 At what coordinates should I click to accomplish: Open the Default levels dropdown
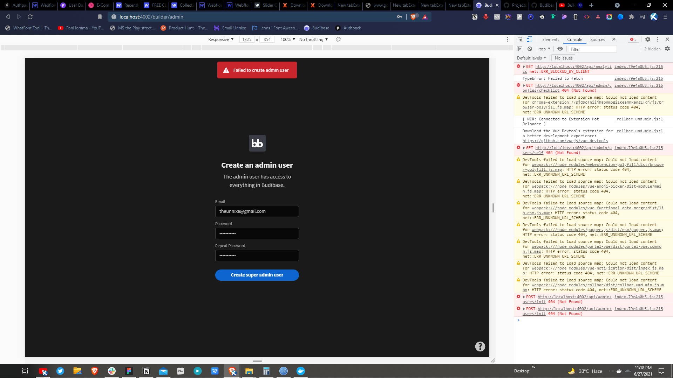pos(531,58)
